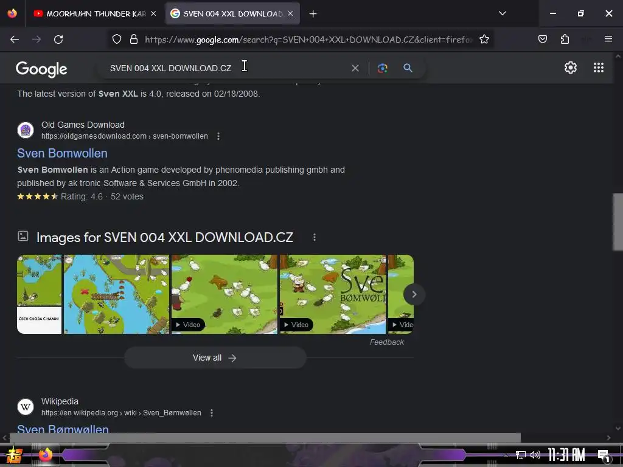Viewport: 623px width, 467px height.
Task: Open the Google apps grid
Action: (599, 67)
